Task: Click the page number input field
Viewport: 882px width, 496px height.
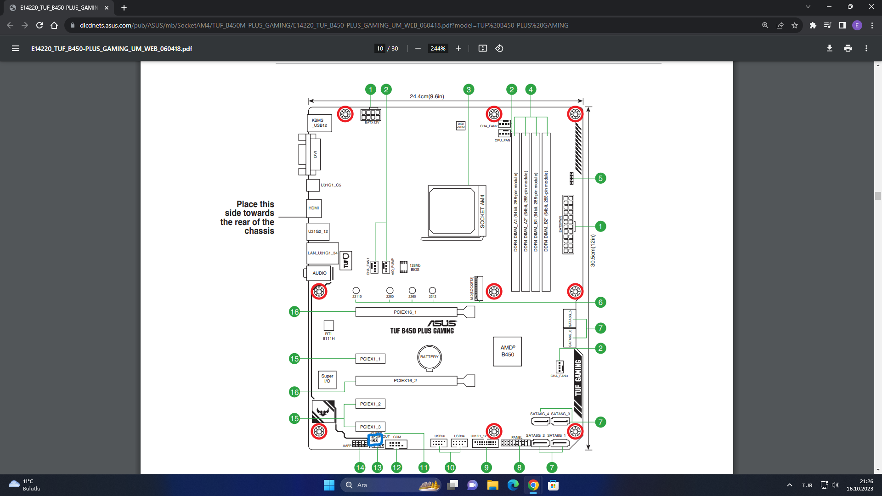Action: 379,48
